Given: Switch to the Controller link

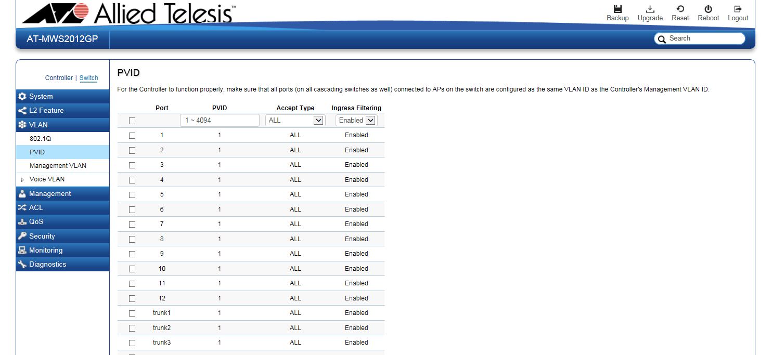Looking at the screenshot, I should pyautogui.click(x=59, y=78).
